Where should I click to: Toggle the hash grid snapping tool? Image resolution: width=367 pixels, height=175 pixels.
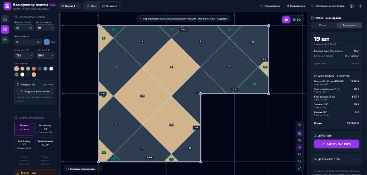[x=300, y=147]
